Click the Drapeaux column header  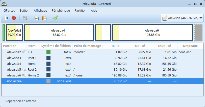(x=190, y=46)
